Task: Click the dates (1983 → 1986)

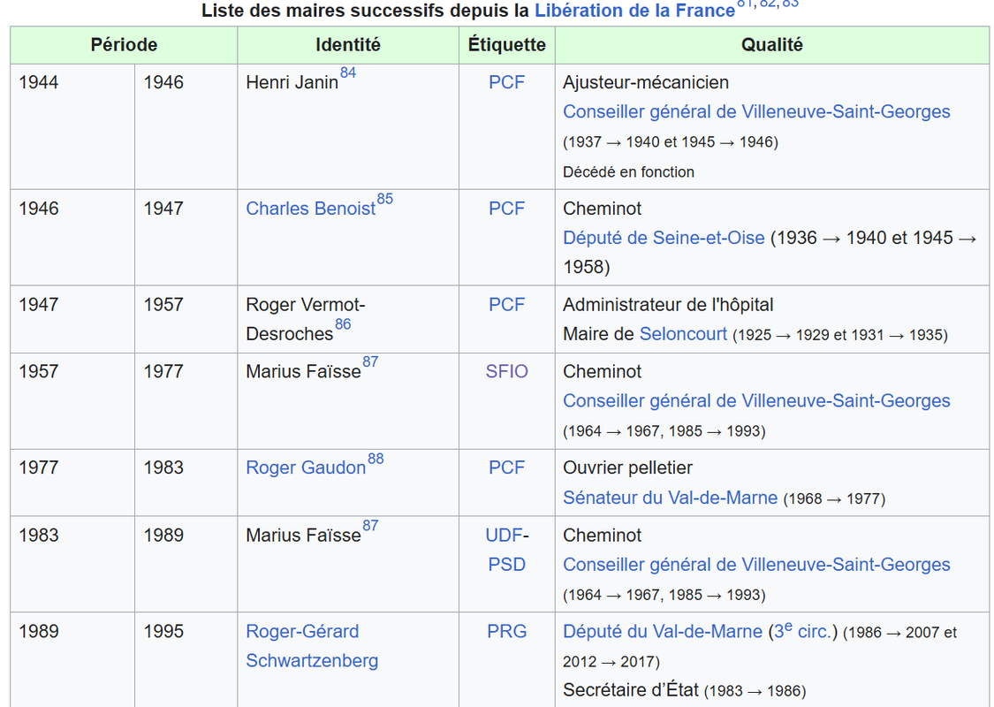Action: (x=755, y=690)
